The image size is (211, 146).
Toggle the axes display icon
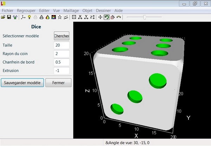23,17
